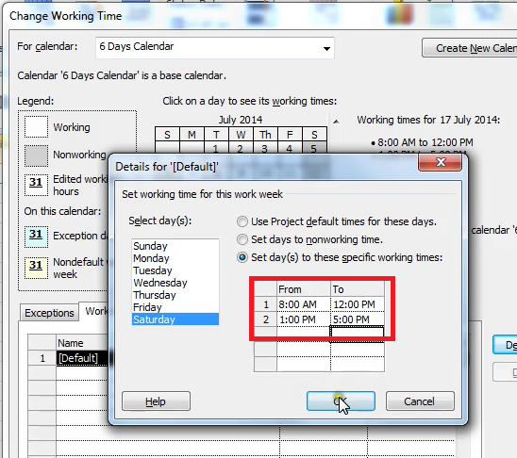Select Sunday in the day list
Screen dimensions: 517x458
175,246
